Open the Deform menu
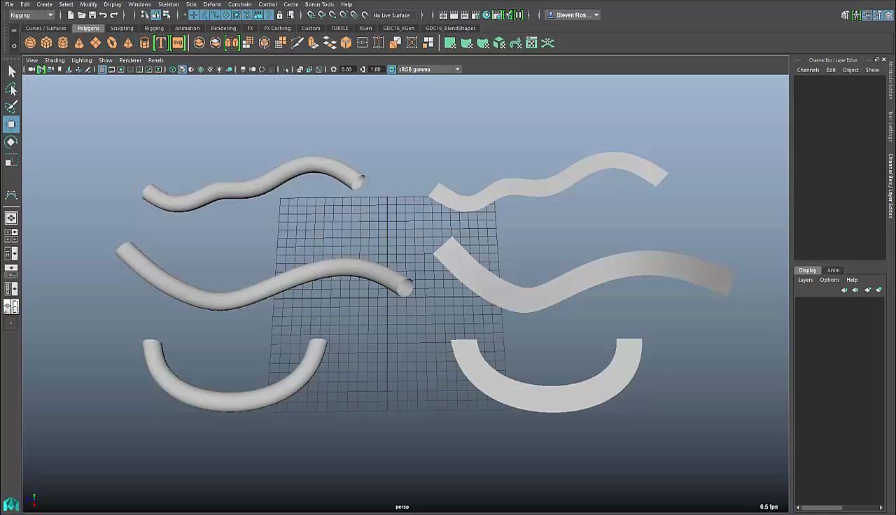This screenshot has height=515, width=896. coord(212,4)
